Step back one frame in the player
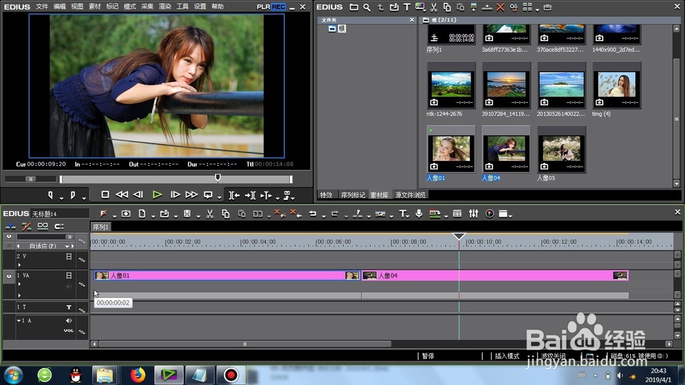 point(138,195)
